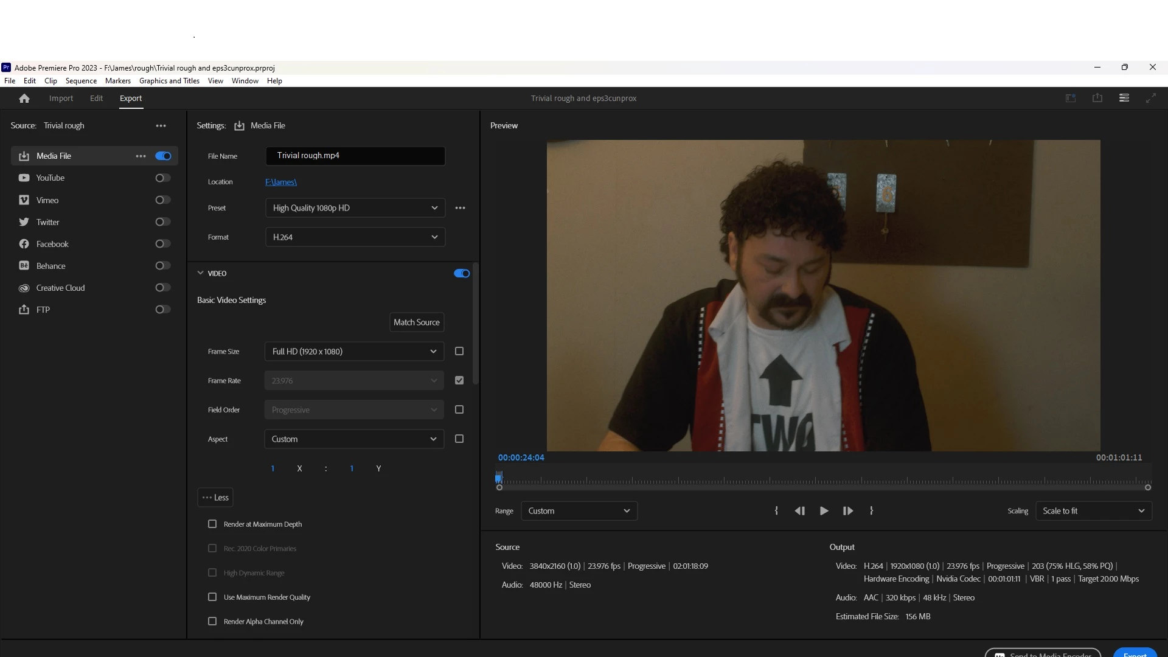
Task: Open preset more options ellipsis
Action: click(x=460, y=208)
